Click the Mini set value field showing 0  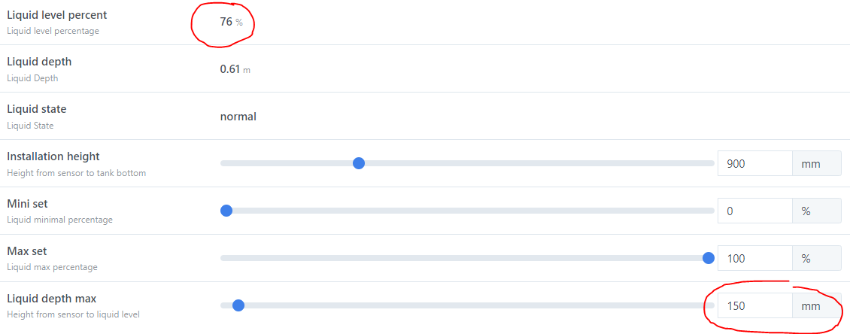coord(754,211)
